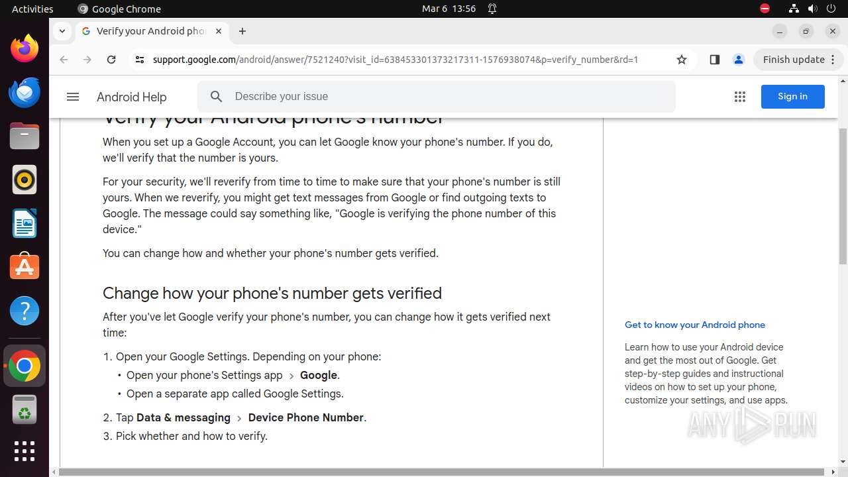The image size is (848, 477).
Task: Open the Activities overview
Action: click(x=32, y=9)
